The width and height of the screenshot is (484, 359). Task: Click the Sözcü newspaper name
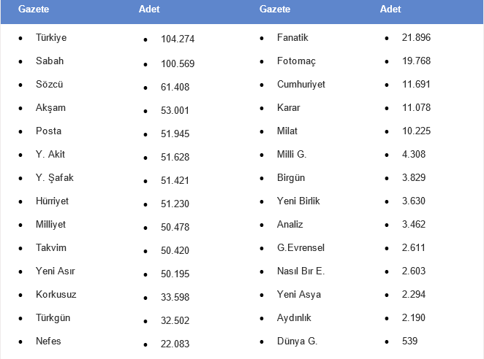(x=50, y=84)
